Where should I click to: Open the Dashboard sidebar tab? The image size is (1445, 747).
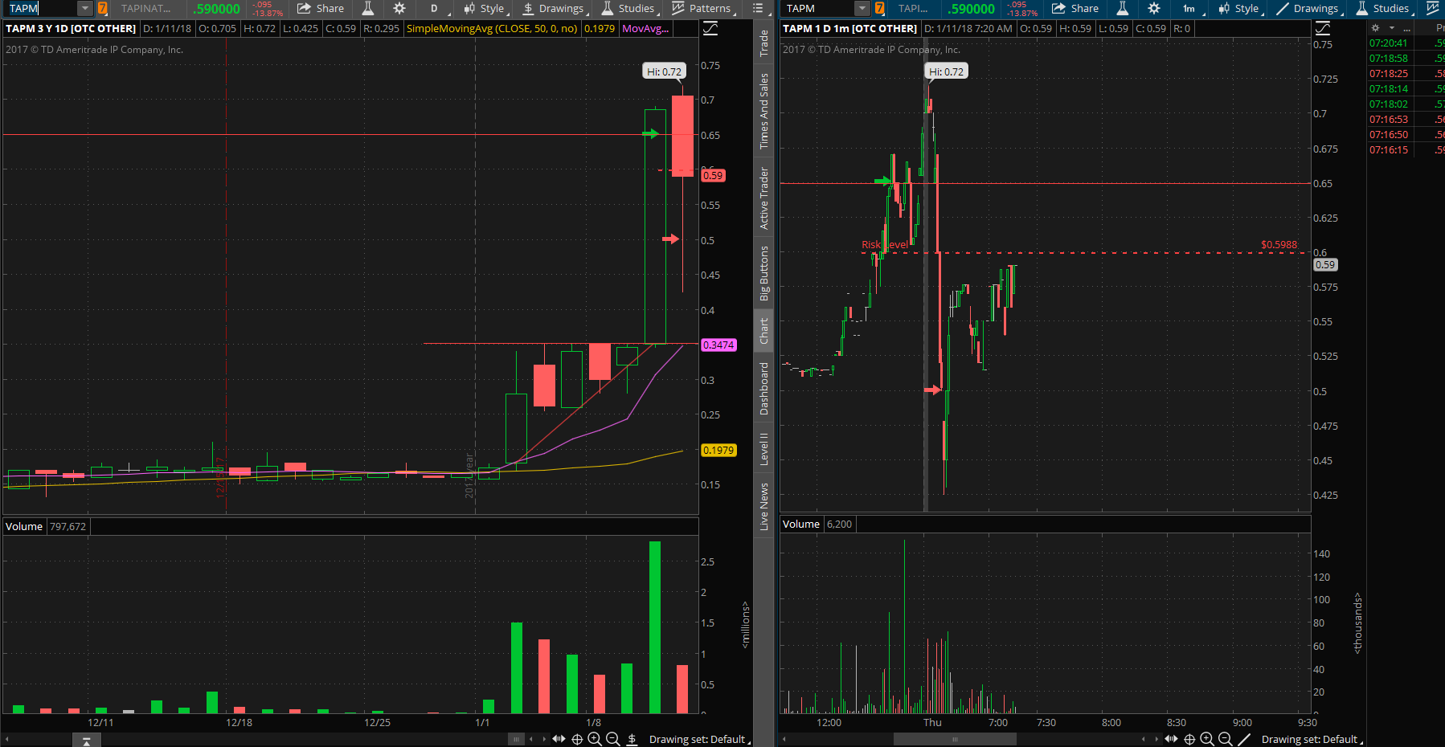[x=764, y=389]
